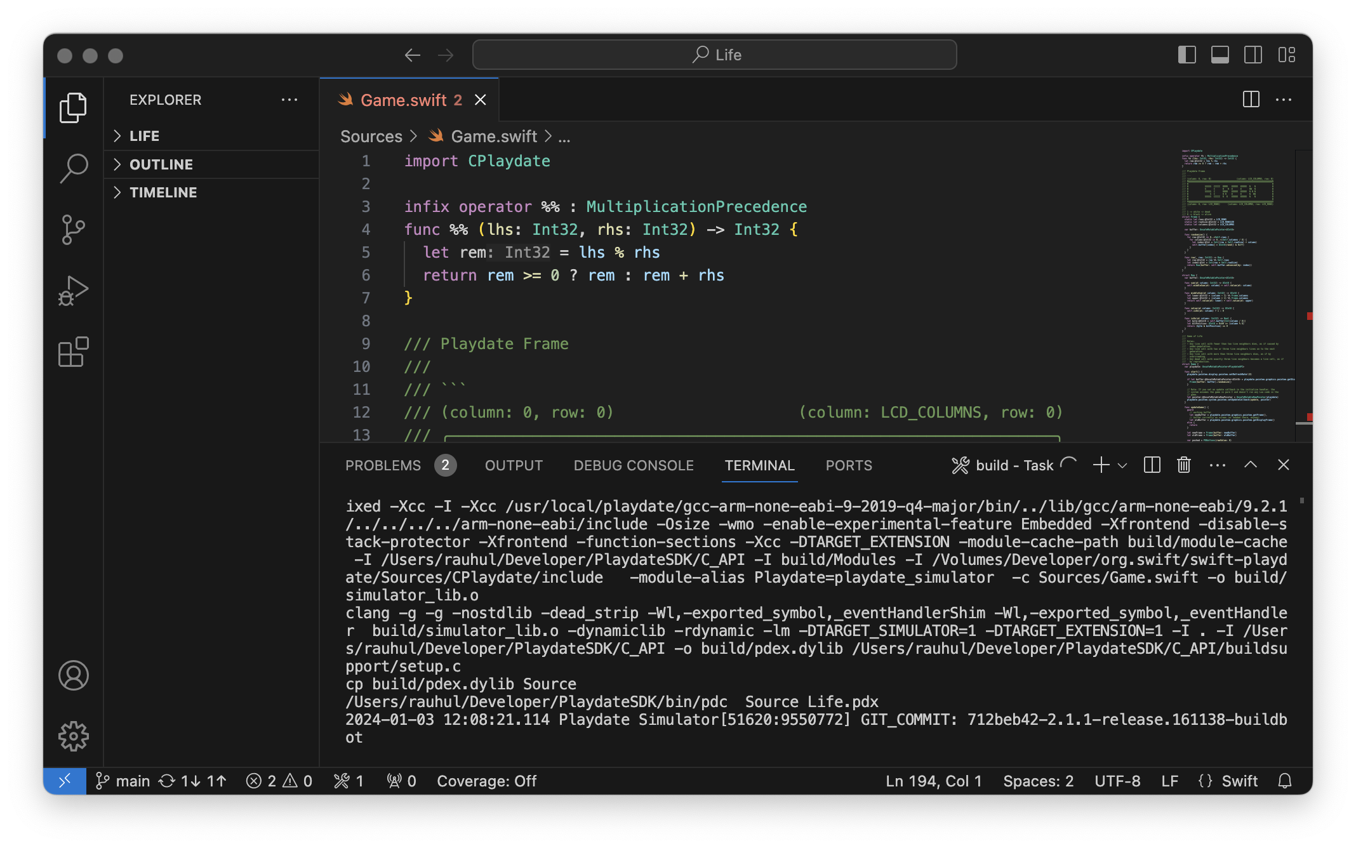The image size is (1356, 848).
Task: Switch to the PORTS tab
Action: tap(849, 465)
